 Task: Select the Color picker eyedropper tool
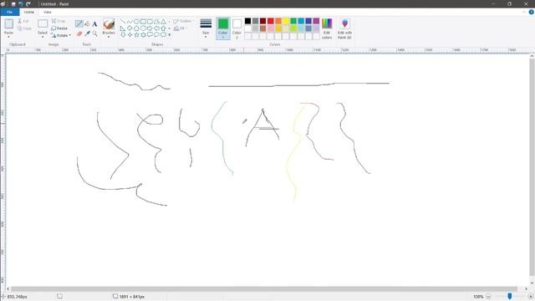click(x=87, y=33)
